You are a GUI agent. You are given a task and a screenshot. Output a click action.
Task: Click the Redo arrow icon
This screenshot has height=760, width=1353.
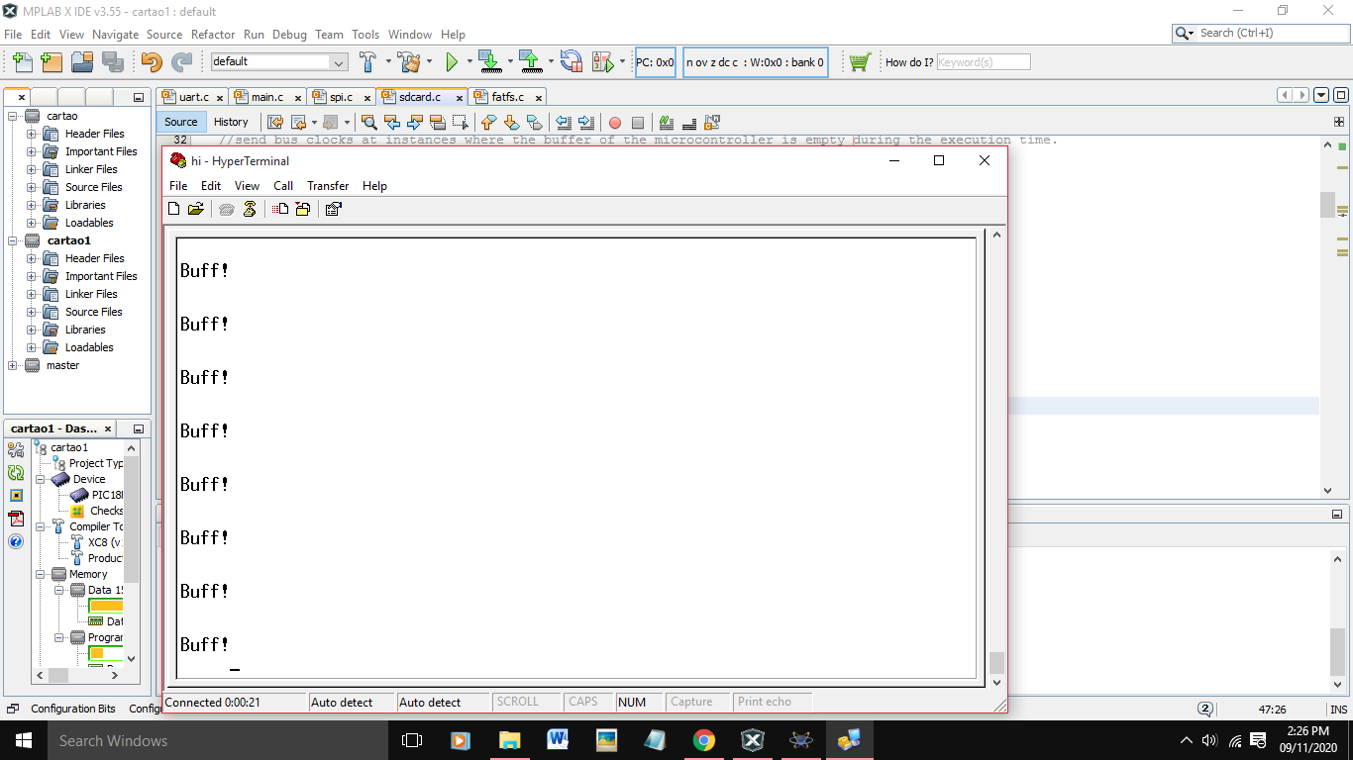point(181,61)
